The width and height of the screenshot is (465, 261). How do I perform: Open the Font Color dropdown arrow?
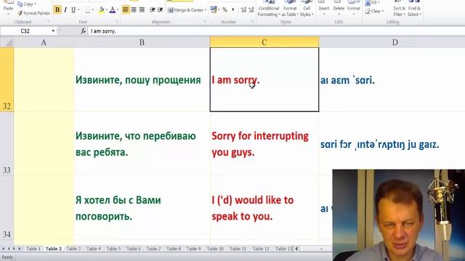coord(118,10)
